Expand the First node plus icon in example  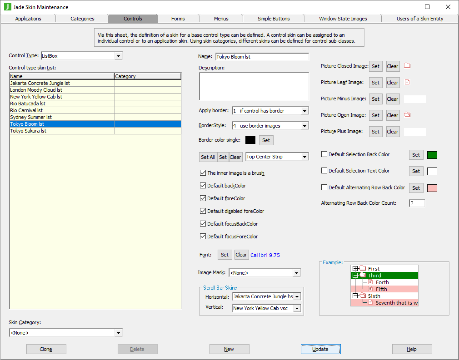coord(355,269)
